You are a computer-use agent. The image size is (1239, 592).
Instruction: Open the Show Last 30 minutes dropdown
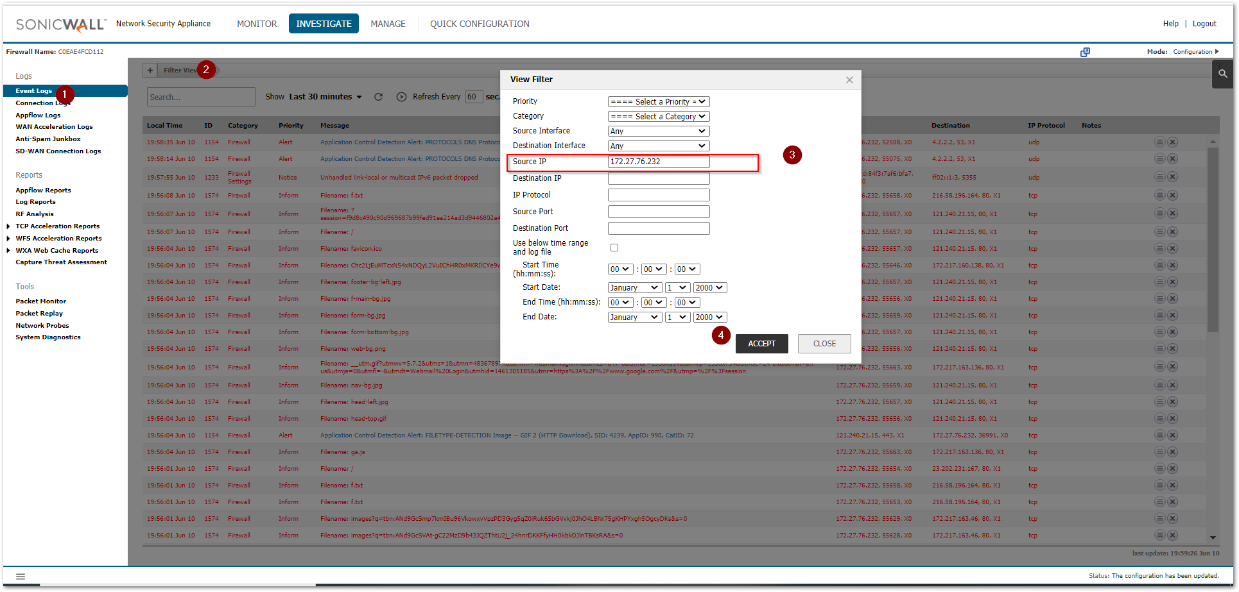coord(325,97)
